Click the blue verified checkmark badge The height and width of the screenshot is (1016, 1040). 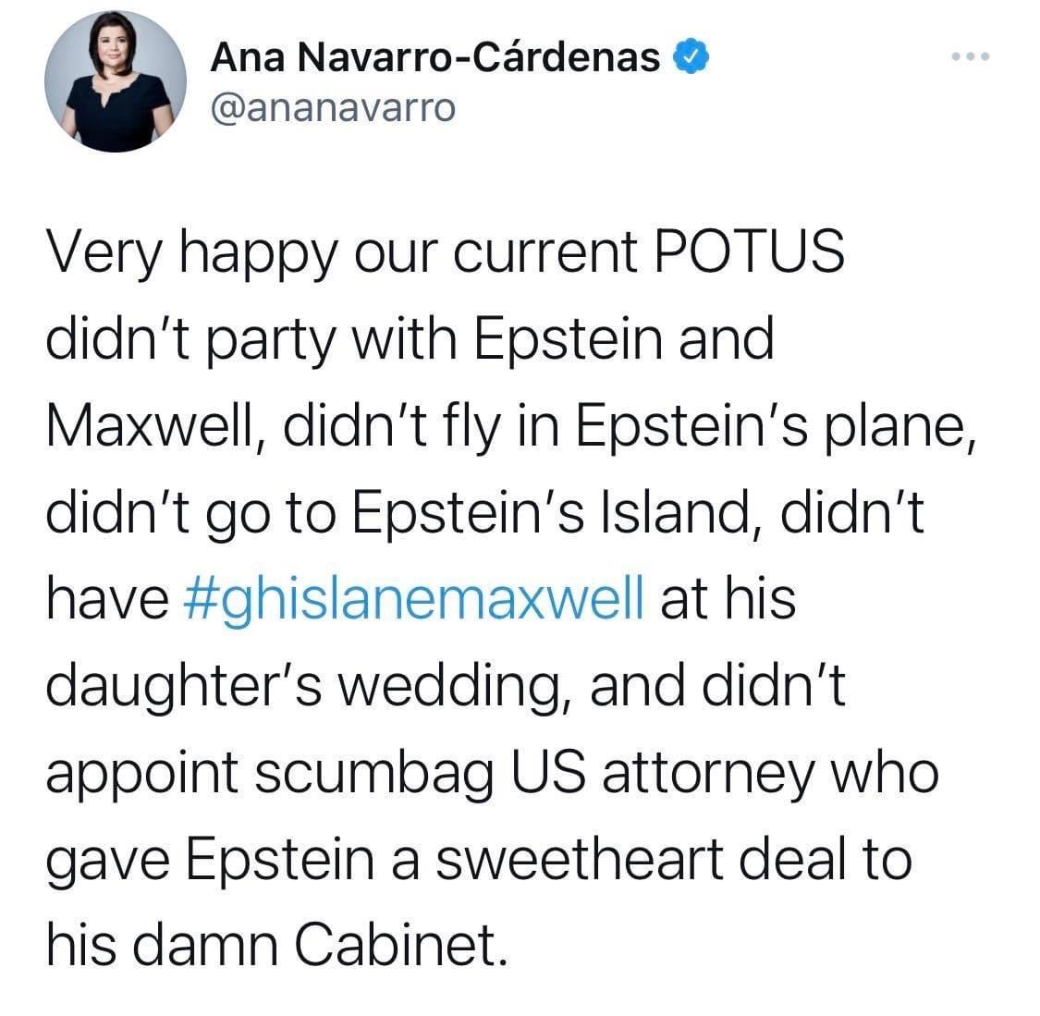point(691,56)
